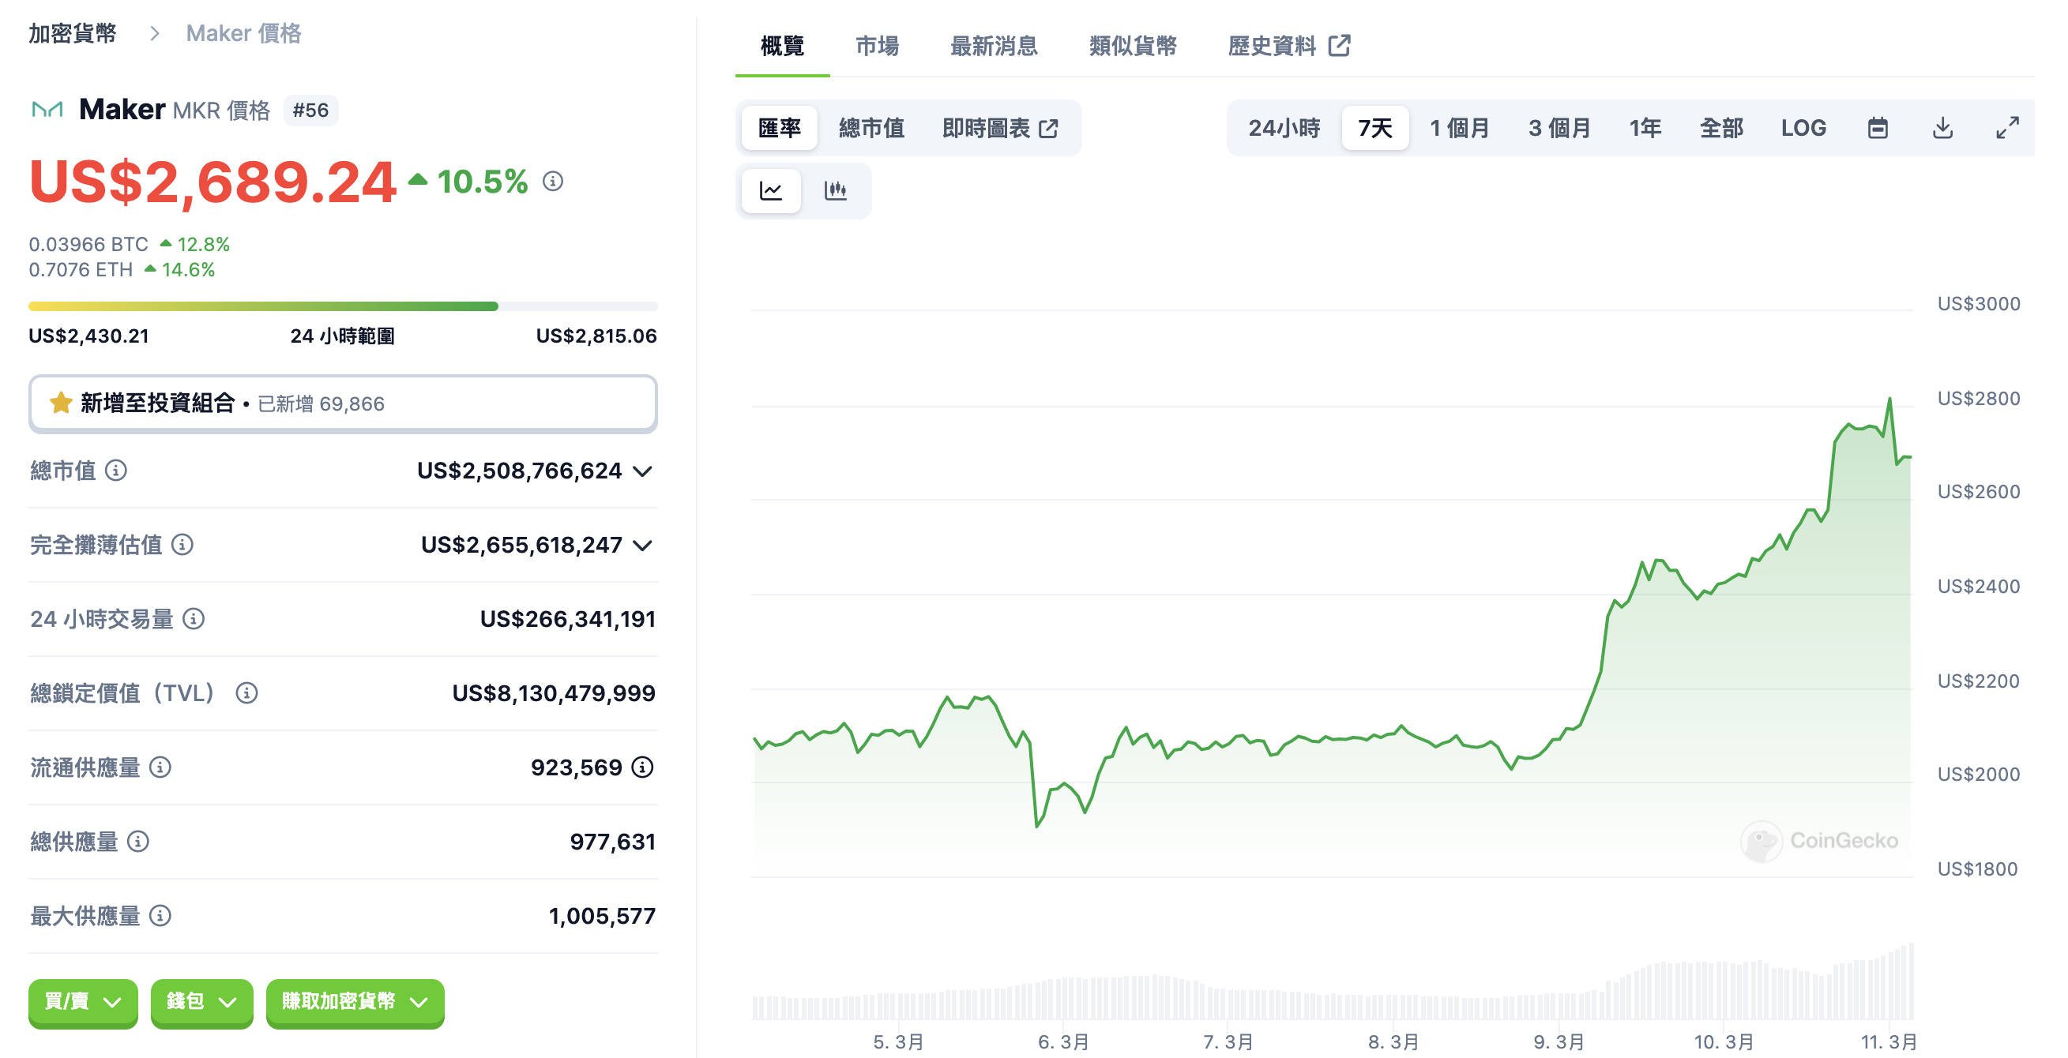Expand the 總市值 value chevron

click(642, 471)
